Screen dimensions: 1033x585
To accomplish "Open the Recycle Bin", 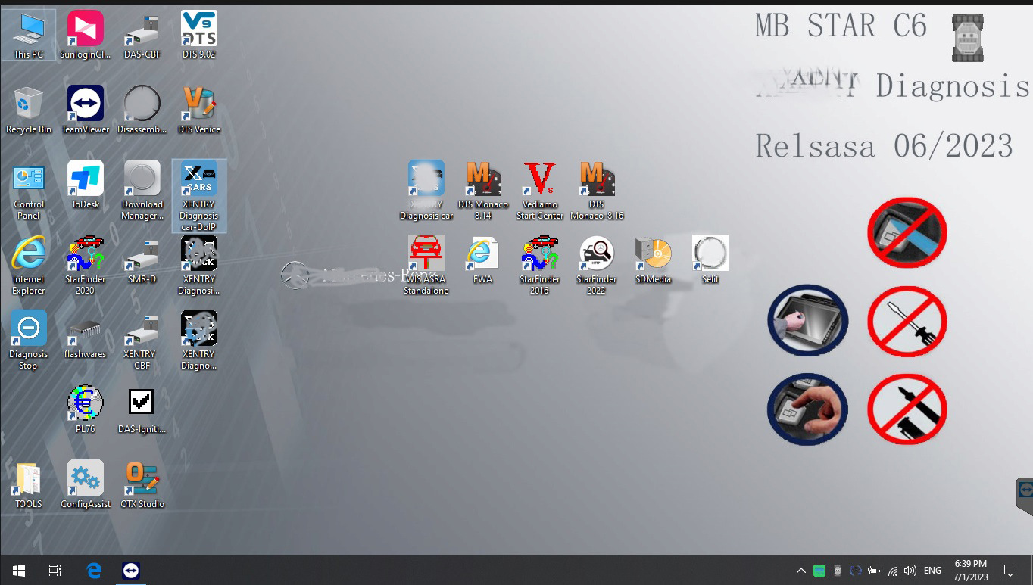I will (x=28, y=110).
